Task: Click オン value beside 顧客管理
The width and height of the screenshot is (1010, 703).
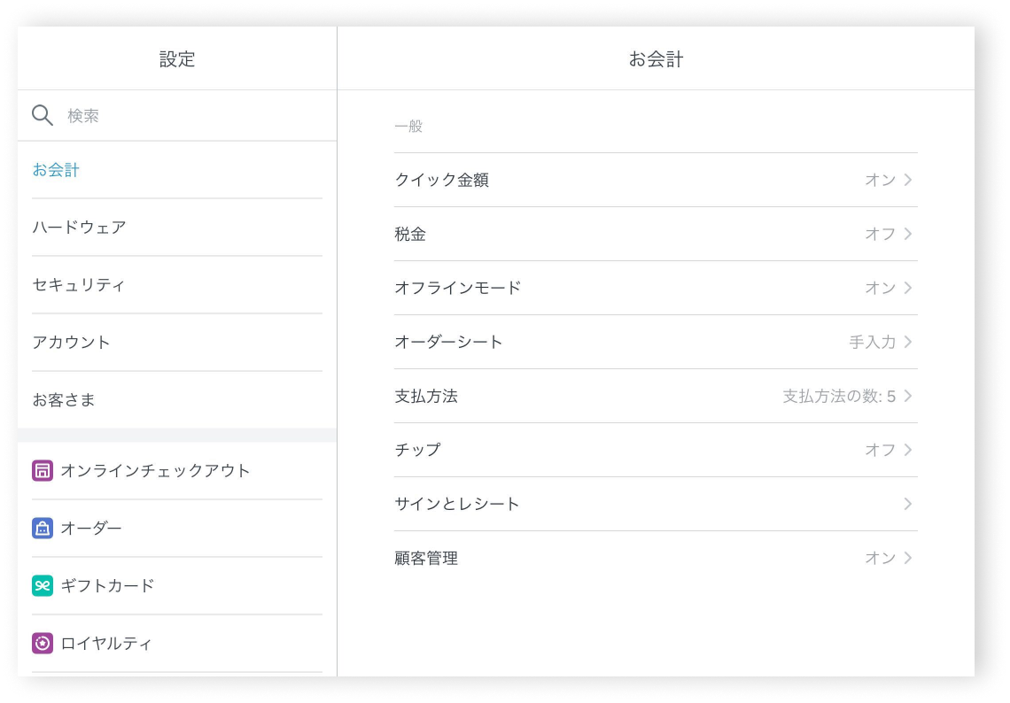Action: coord(881,558)
